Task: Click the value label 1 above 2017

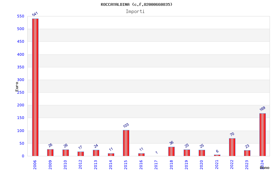Action: 157,152
